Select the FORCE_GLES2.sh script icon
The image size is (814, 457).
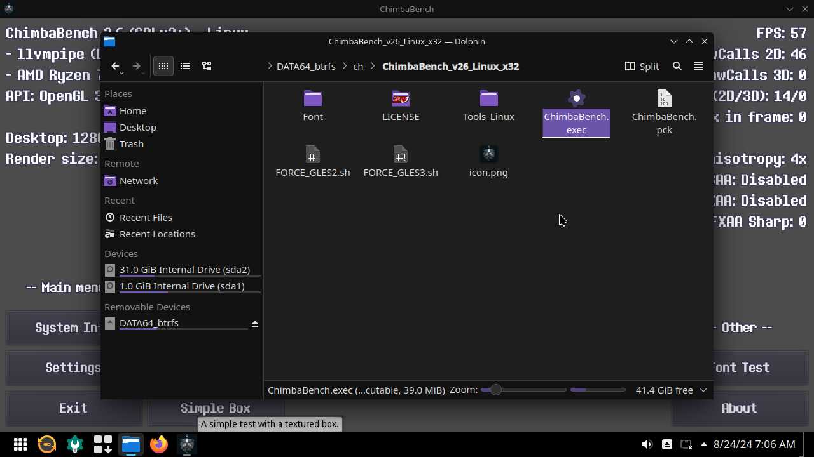(x=313, y=154)
